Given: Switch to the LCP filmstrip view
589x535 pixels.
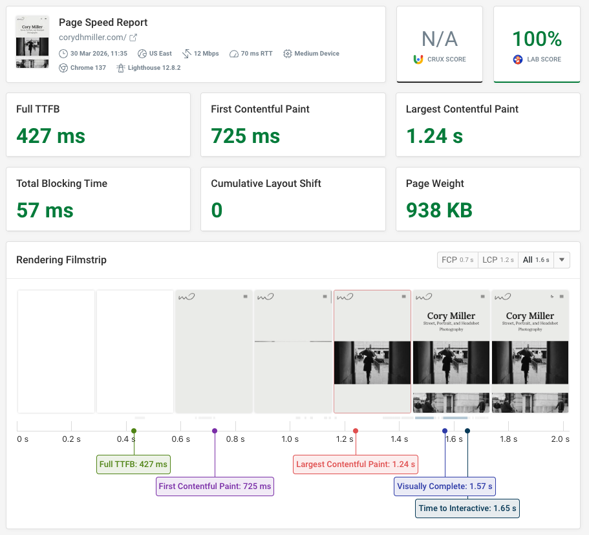Looking at the screenshot, I should pyautogui.click(x=498, y=259).
